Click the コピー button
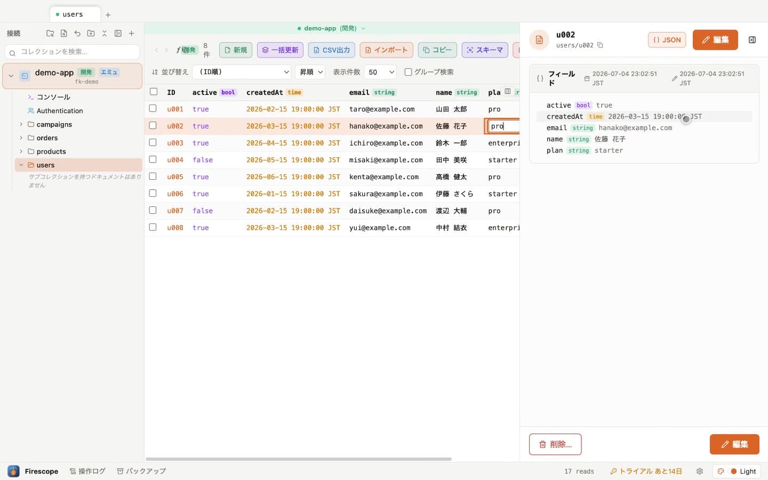768x480 pixels. click(437, 50)
